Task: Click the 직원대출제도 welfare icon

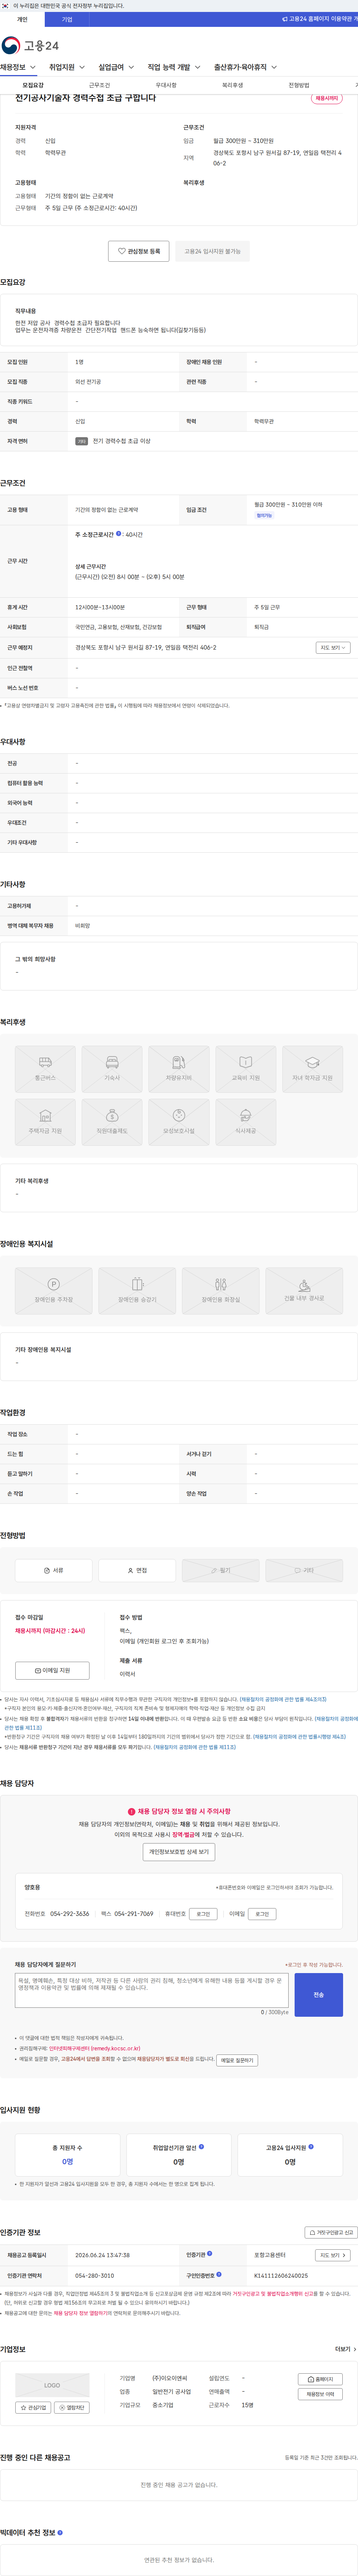Action: coord(112,1121)
